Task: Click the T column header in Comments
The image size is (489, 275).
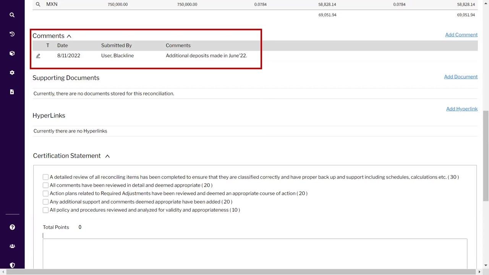Action: [x=48, y=45]
